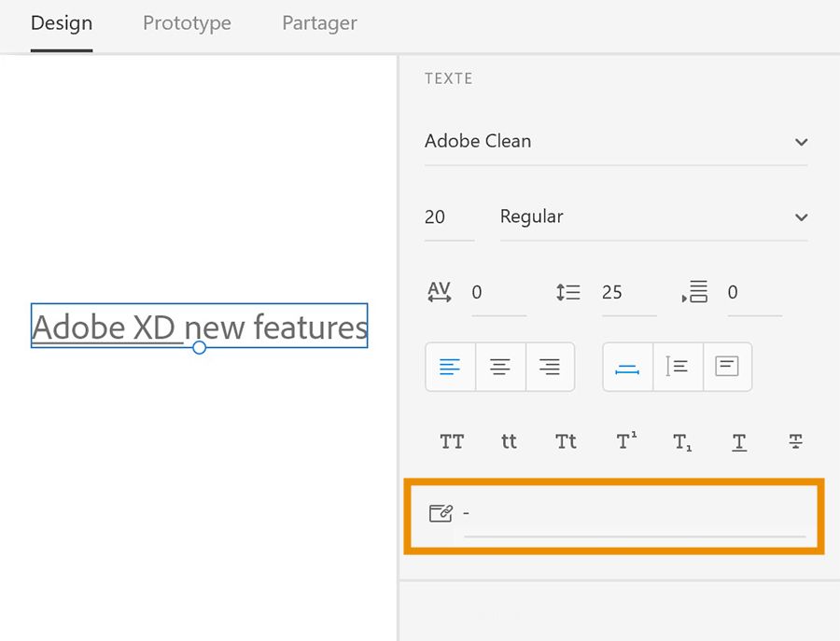Viewport: 840px width, 641px height.
Task: Click the paragraph spacing icon
Action: point(695,292)
